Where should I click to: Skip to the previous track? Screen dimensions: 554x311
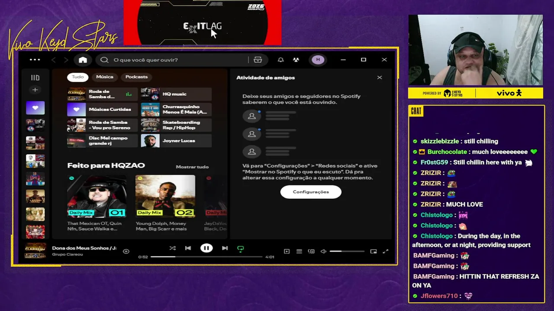(188, 248)
